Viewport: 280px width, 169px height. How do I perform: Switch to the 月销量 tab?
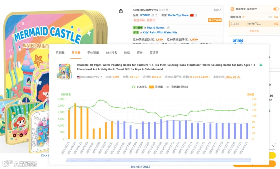click(x=60, y=53)
